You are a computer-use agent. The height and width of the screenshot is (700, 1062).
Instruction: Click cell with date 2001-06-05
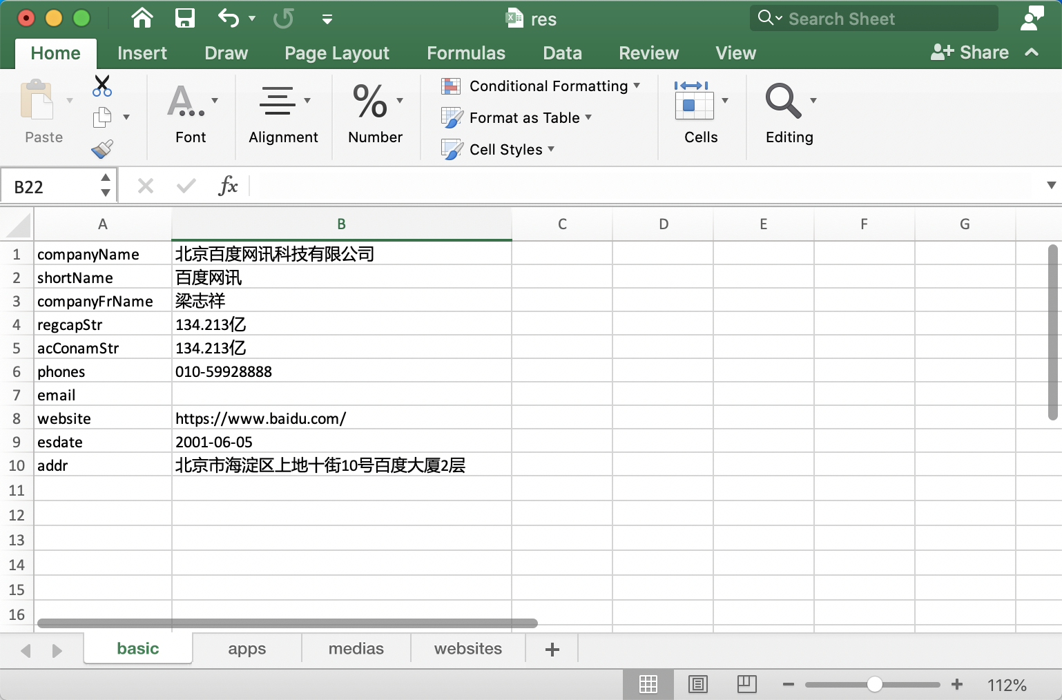342,442
